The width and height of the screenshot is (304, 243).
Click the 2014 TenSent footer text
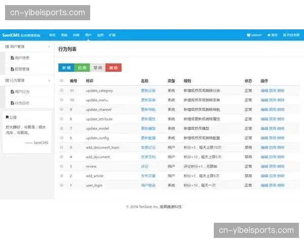(154, 207)
